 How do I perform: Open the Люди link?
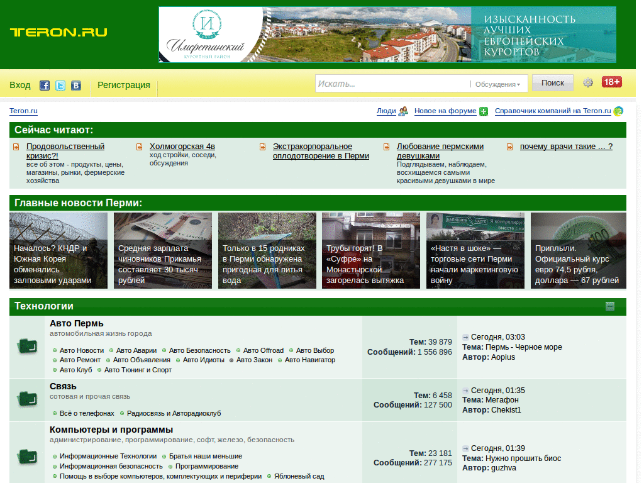[x=386, y=111]
